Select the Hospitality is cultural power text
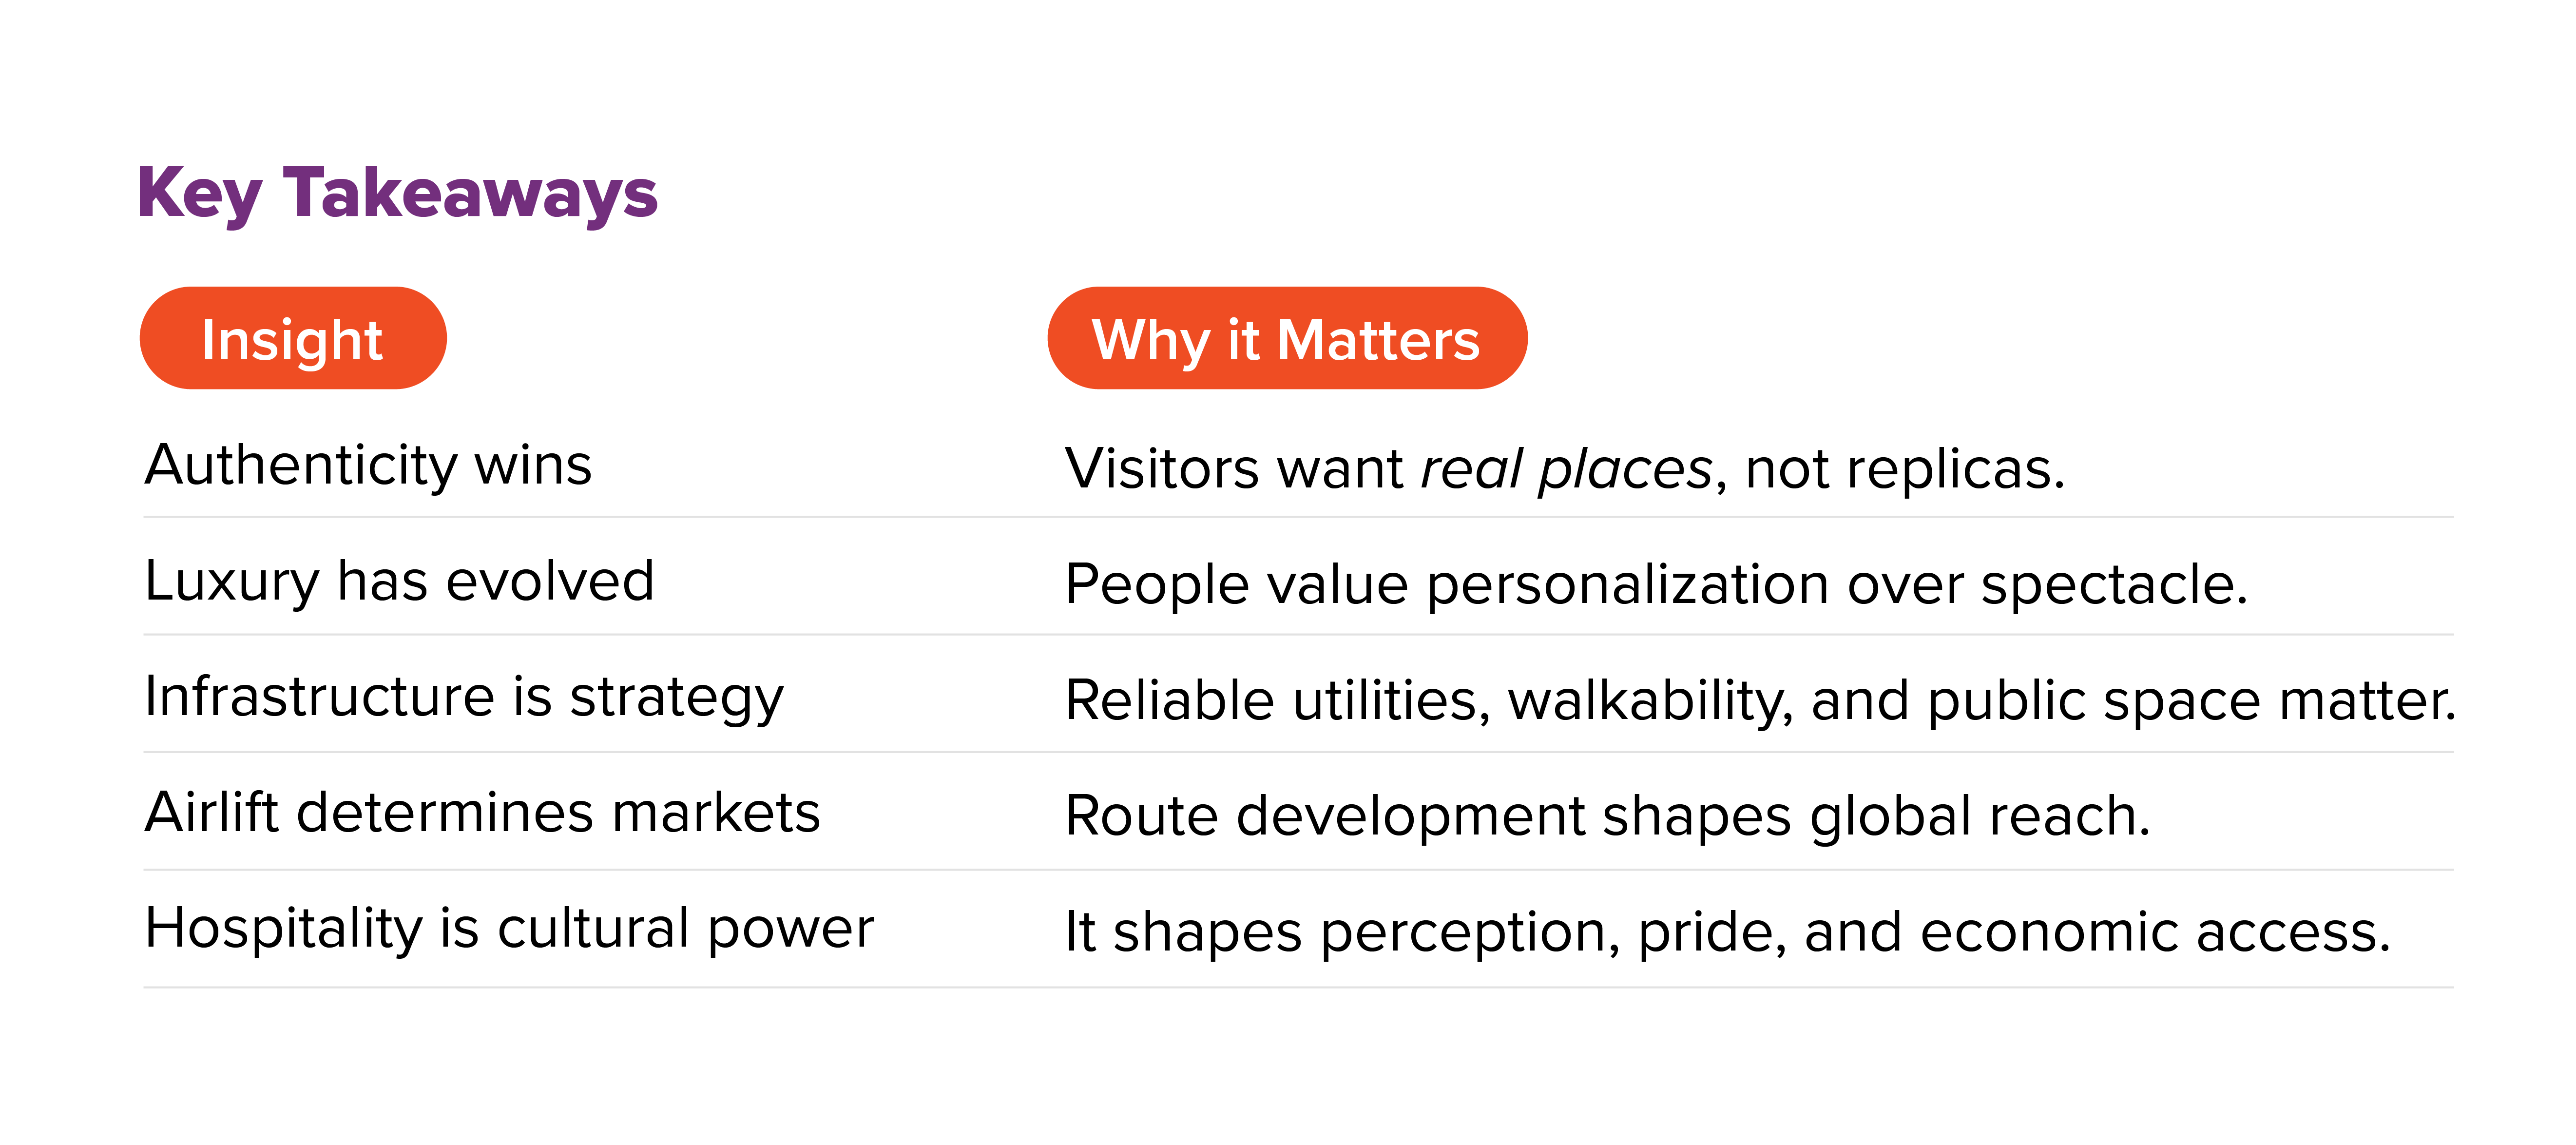Viewport: 2576px width, 1145px height. click(x=509, y=929)
